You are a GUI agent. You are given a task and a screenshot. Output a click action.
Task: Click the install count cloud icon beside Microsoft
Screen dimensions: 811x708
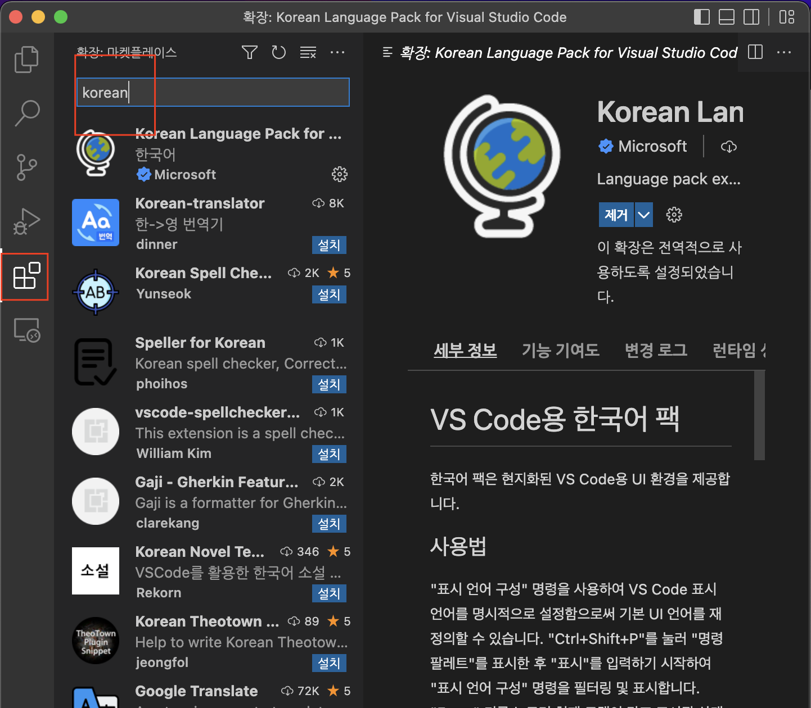click(x=729, y=147)
